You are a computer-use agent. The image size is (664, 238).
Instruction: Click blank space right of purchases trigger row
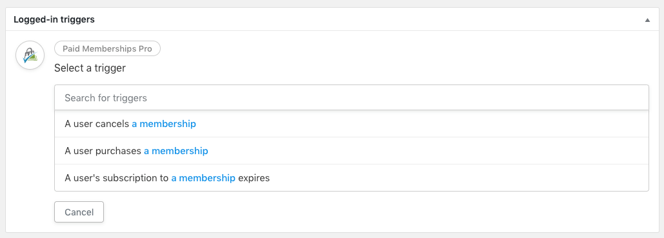428,151
